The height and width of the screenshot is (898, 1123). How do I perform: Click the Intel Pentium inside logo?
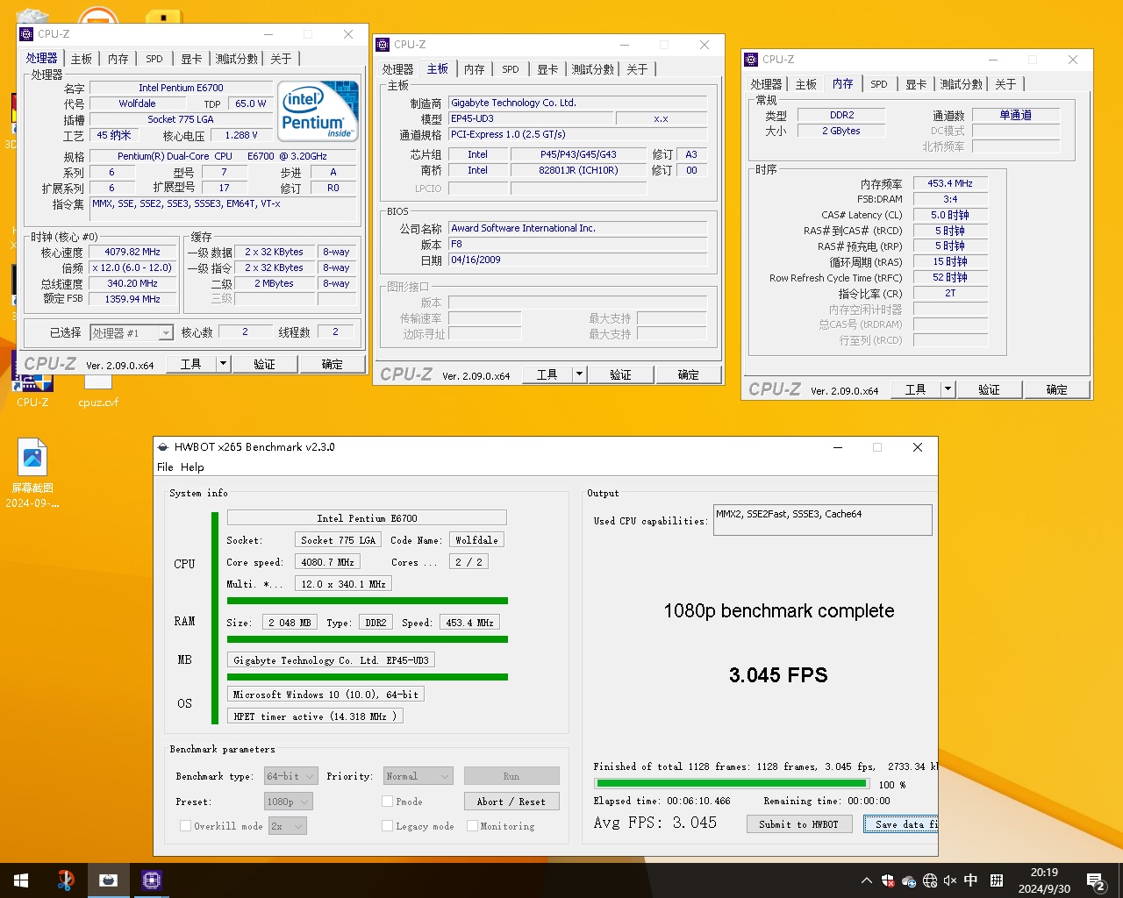pyautogui.click(x=318, y=110)
